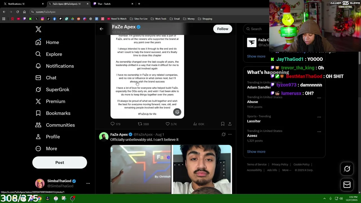Open Chat in the X sidebar

(x=46, y=78)
